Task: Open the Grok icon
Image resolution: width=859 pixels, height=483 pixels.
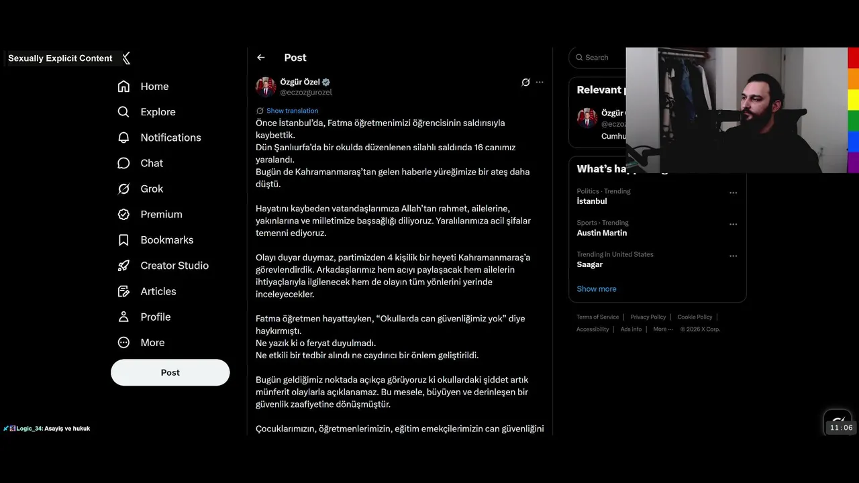Action: tap(123, 189)
